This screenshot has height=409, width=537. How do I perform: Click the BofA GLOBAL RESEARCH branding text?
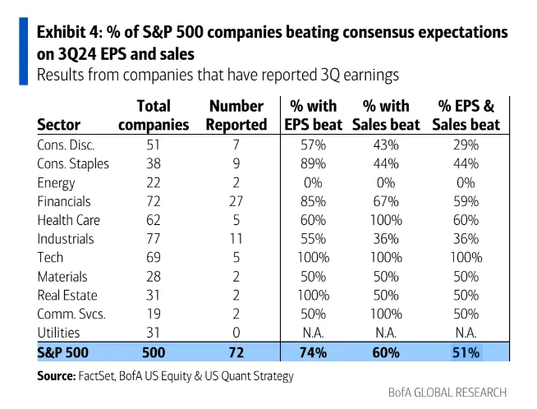447,393
